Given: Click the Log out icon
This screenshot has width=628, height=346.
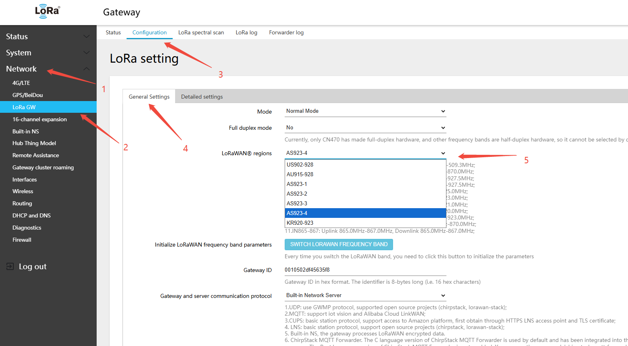Looking at the screenshot, I should (10, 266).
